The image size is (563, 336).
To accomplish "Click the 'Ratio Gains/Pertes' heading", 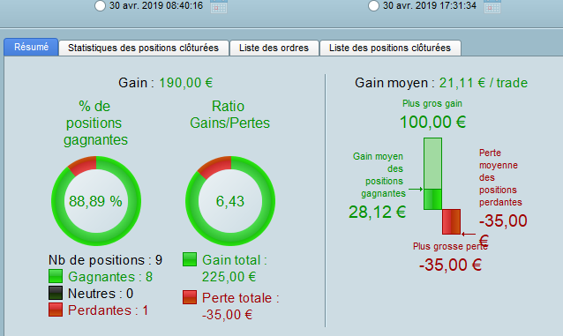I will click(229, 115).
